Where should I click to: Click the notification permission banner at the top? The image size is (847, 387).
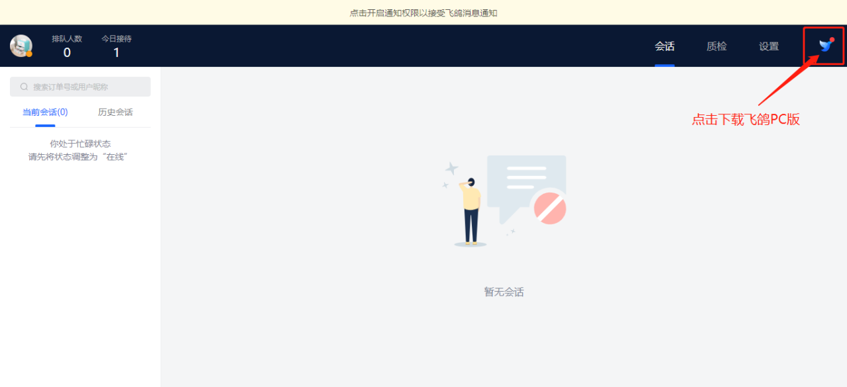(x=423, y=12)
